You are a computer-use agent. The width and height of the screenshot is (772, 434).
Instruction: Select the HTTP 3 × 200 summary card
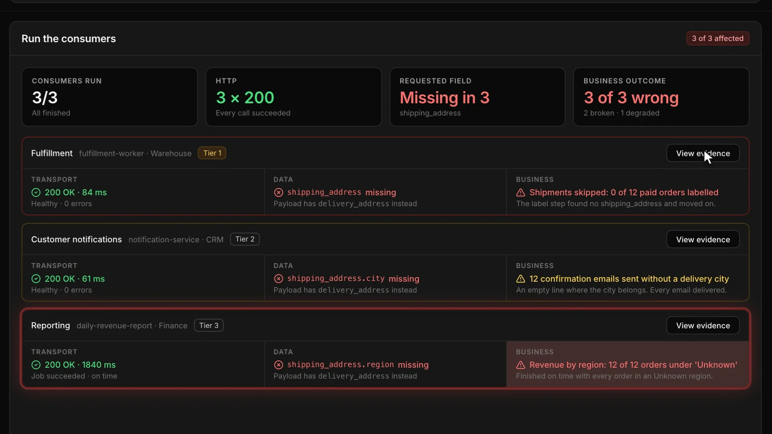294,97
